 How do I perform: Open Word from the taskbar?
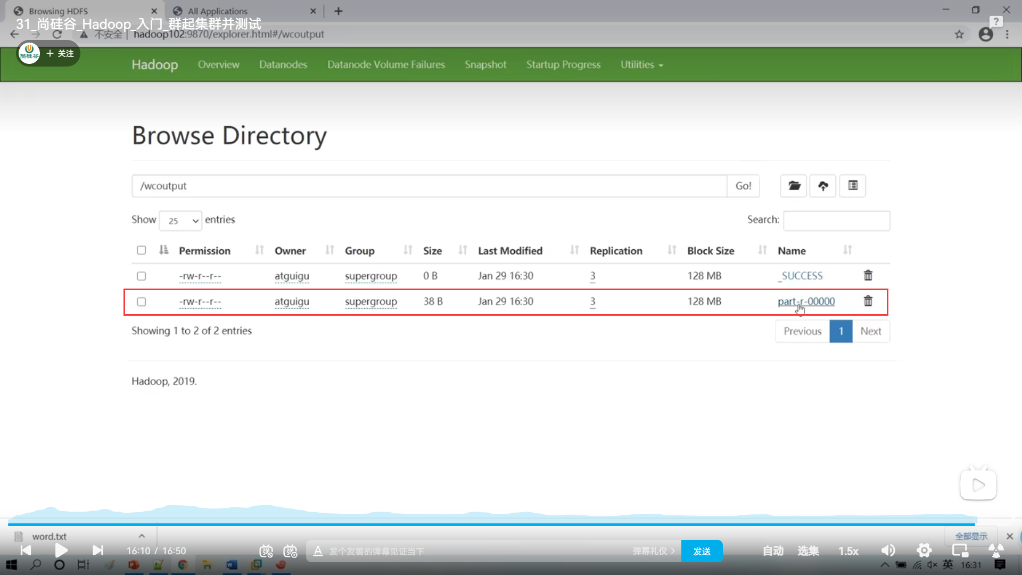(x=232, y=565)
